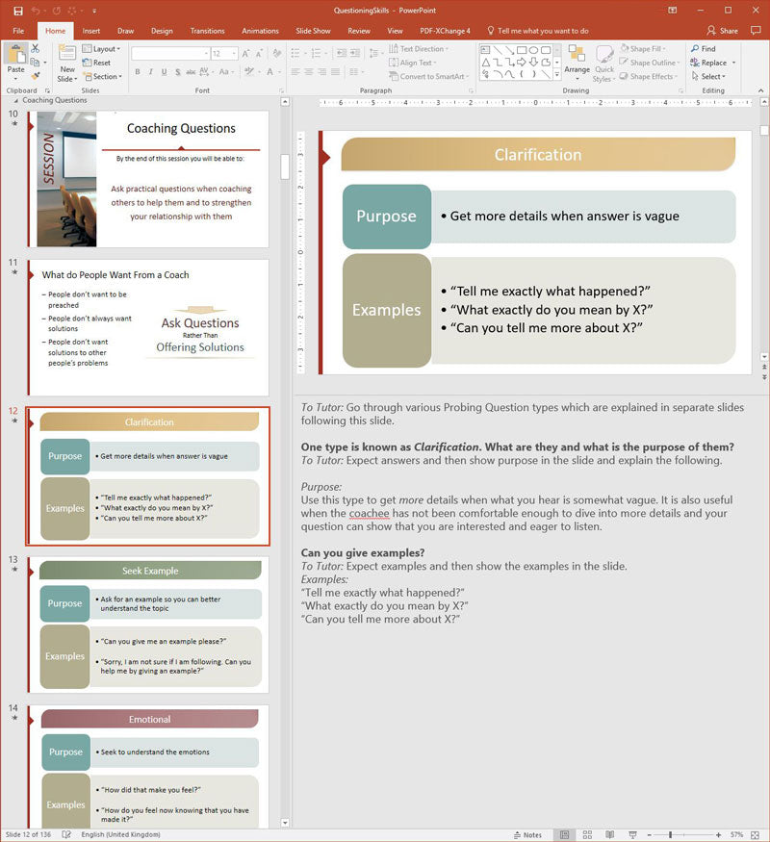Click the Paste clipboard icon
The height and width of the screenshot is (842, 770).
coord(15,55)
